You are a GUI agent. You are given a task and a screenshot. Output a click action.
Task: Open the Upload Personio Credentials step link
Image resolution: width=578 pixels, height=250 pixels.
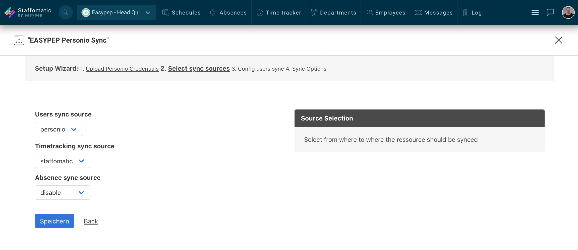pyautogui.click(x=122, y=69)
